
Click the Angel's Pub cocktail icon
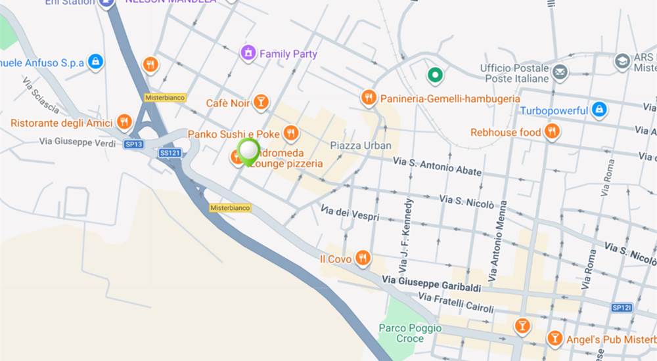tap(555, 338)
